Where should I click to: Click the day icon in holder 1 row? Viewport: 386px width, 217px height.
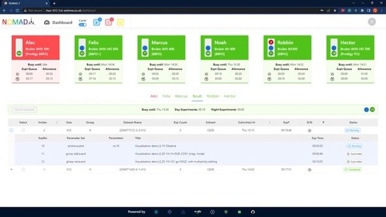pyautogui.click(x=309, y=170)
